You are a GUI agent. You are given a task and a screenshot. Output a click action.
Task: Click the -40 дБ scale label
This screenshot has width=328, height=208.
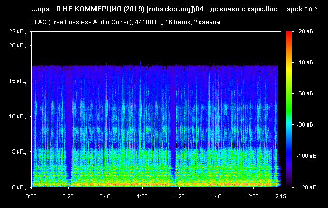coord(305,62)
